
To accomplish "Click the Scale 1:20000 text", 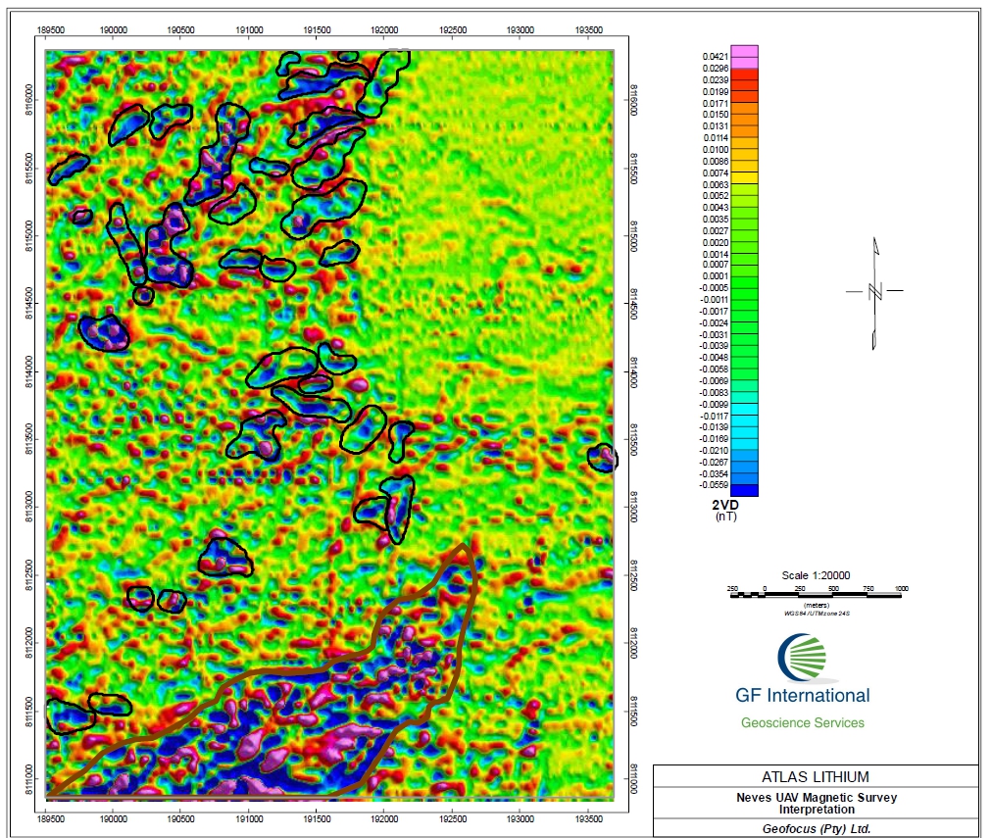I will pyautogui.click(x=816, y=575).
